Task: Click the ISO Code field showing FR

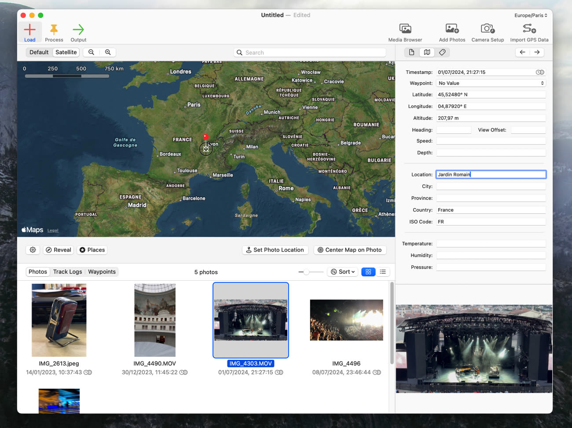Action: coord(491,222)
